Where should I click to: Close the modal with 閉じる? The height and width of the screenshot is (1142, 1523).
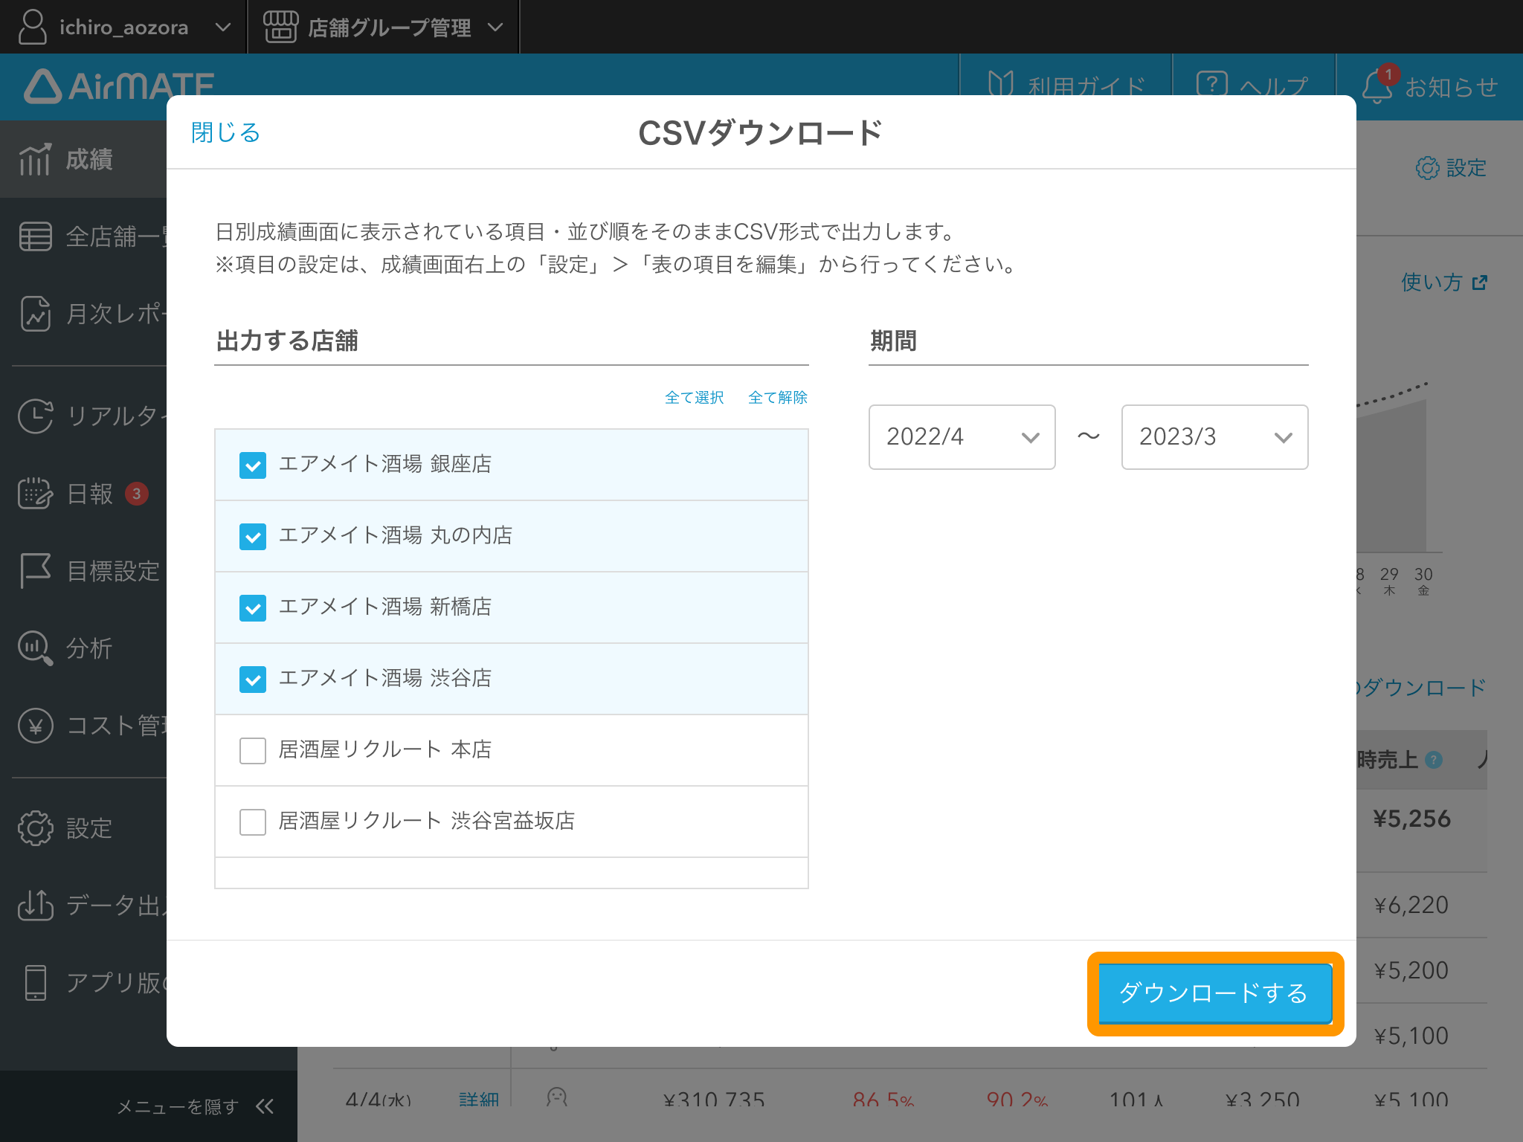224,132
